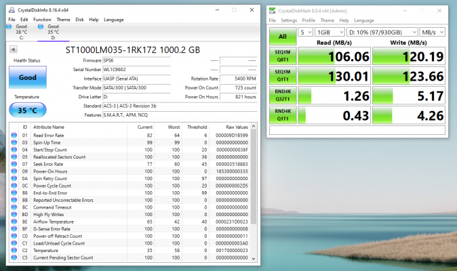Viewport: 457px width, 271px height.
Task: Click the 35 °C temperature button
Action: [28, 110]
